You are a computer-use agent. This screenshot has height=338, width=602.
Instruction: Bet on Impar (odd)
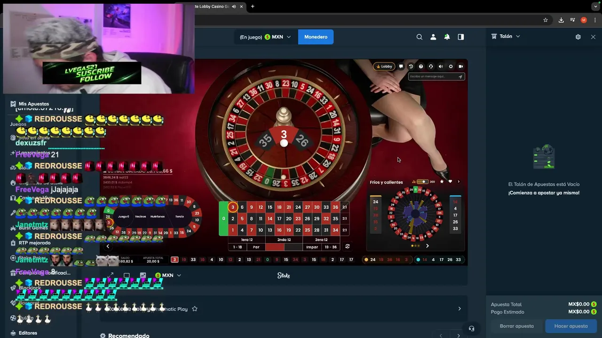(312, 247)
